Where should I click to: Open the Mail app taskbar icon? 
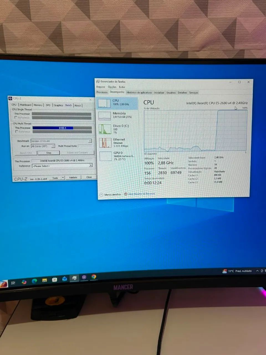point(65,279)
